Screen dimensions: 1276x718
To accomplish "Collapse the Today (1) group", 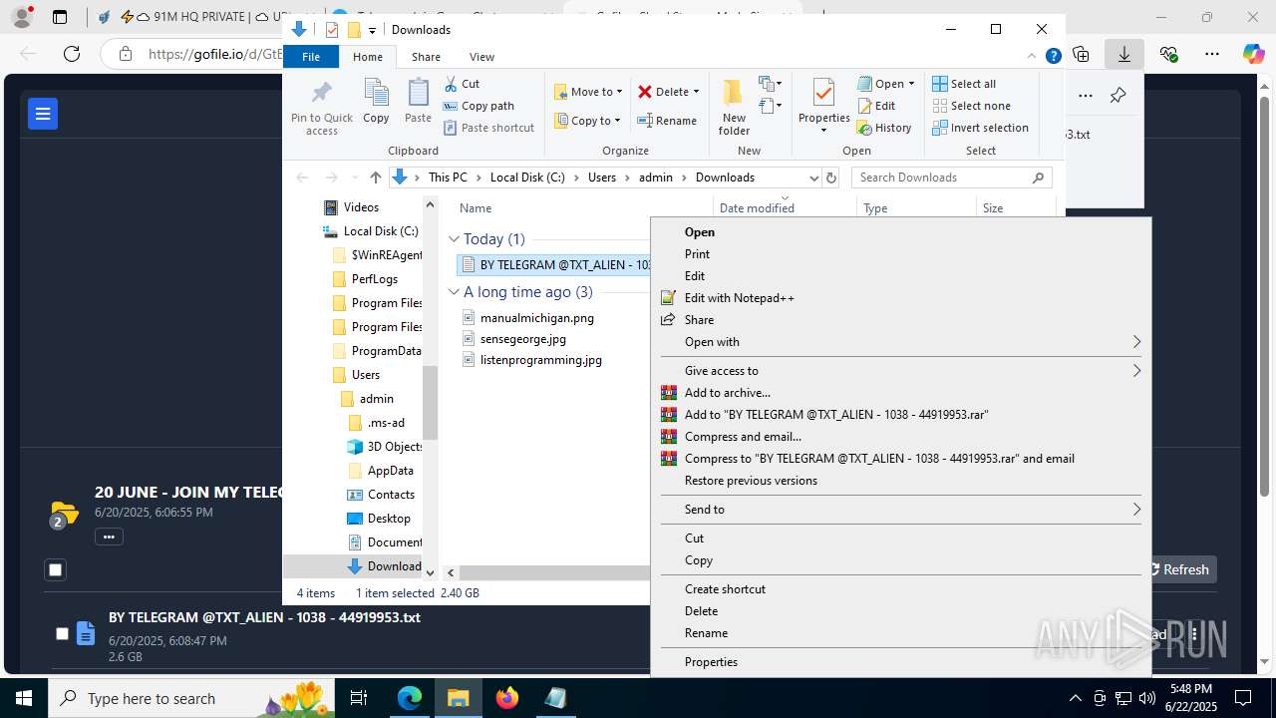I will point(454,239).
